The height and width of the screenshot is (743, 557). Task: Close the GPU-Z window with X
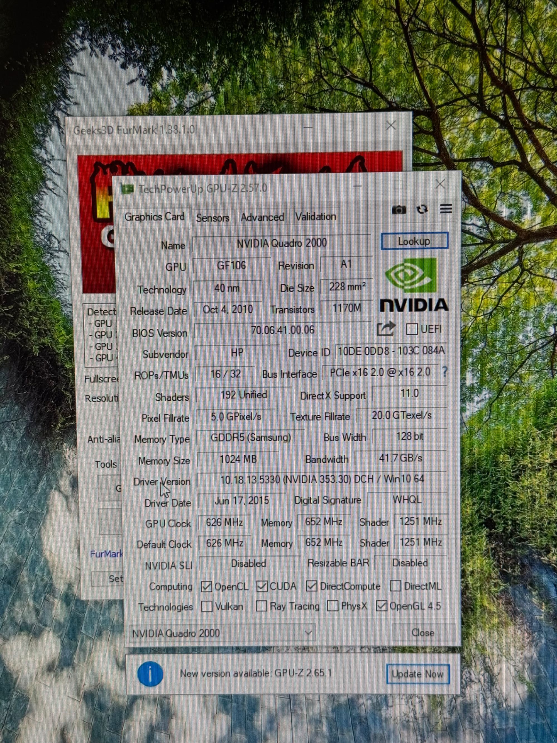440,184
